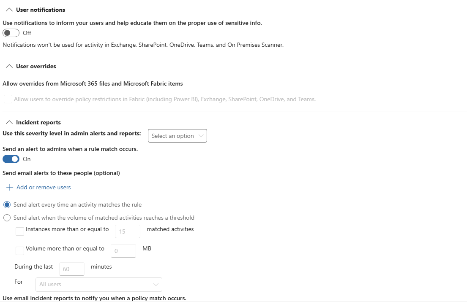Click the Incident reports section heading
The height and width of the screenshot is (304, 467).
point(38,122)
